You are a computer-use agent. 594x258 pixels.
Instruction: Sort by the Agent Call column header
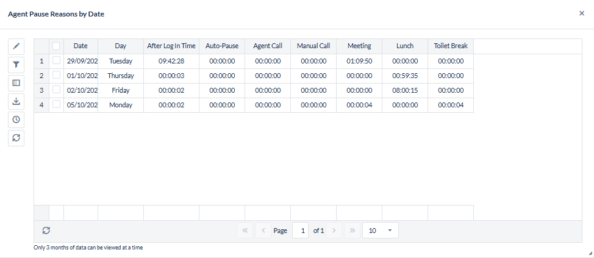point(268,46)
